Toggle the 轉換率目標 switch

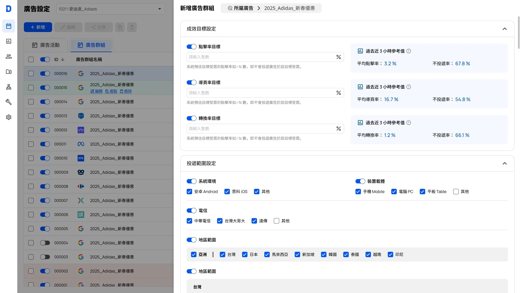click(192, 118)
